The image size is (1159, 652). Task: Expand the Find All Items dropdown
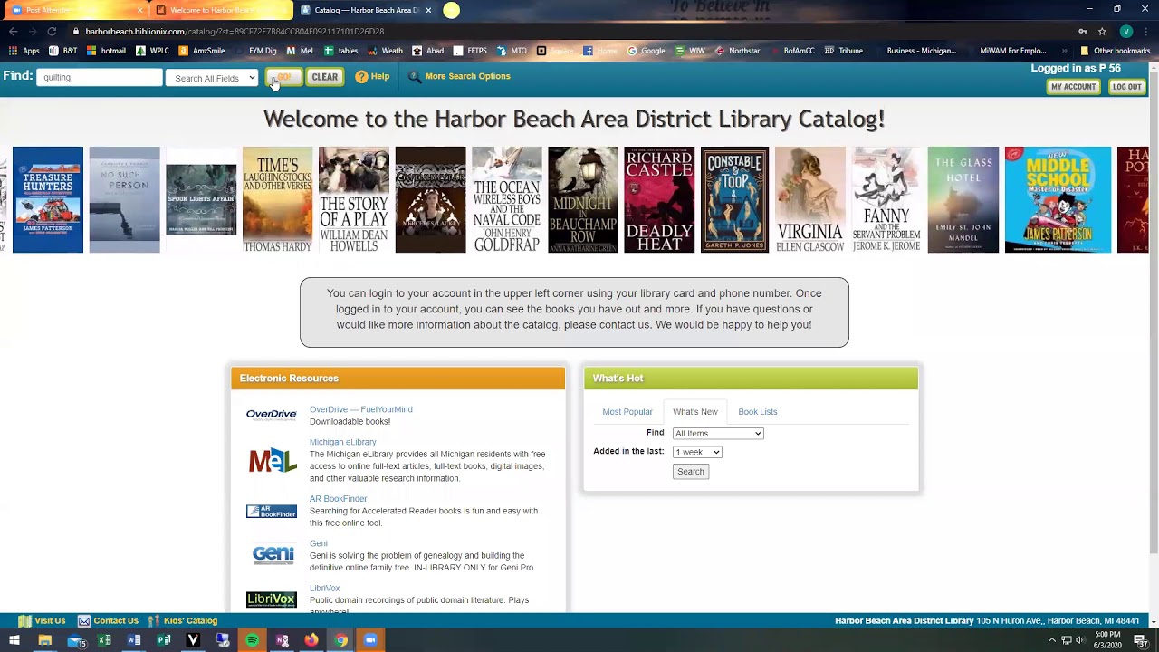pyautogui.click(x=718, y=434)
